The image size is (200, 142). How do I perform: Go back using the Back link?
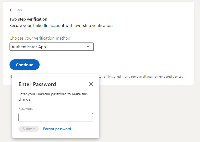tap(19, 10)
